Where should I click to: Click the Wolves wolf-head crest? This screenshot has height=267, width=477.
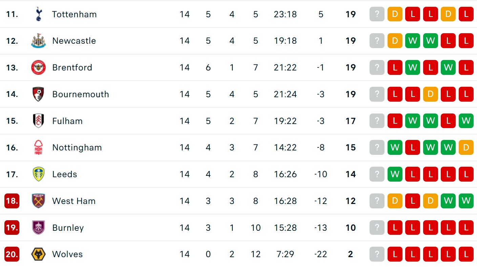coord(38,254)
